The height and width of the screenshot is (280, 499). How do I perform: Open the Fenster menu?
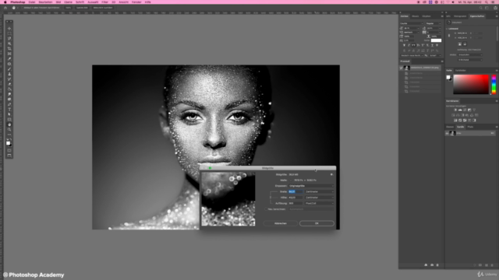click(x=136, y=2)
